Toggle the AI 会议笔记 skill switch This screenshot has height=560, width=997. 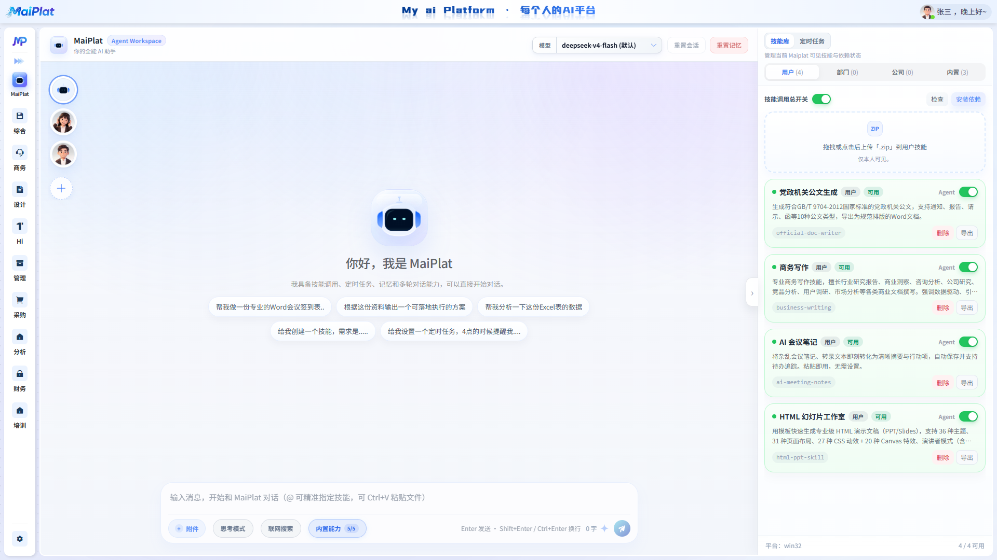point(968,342)
